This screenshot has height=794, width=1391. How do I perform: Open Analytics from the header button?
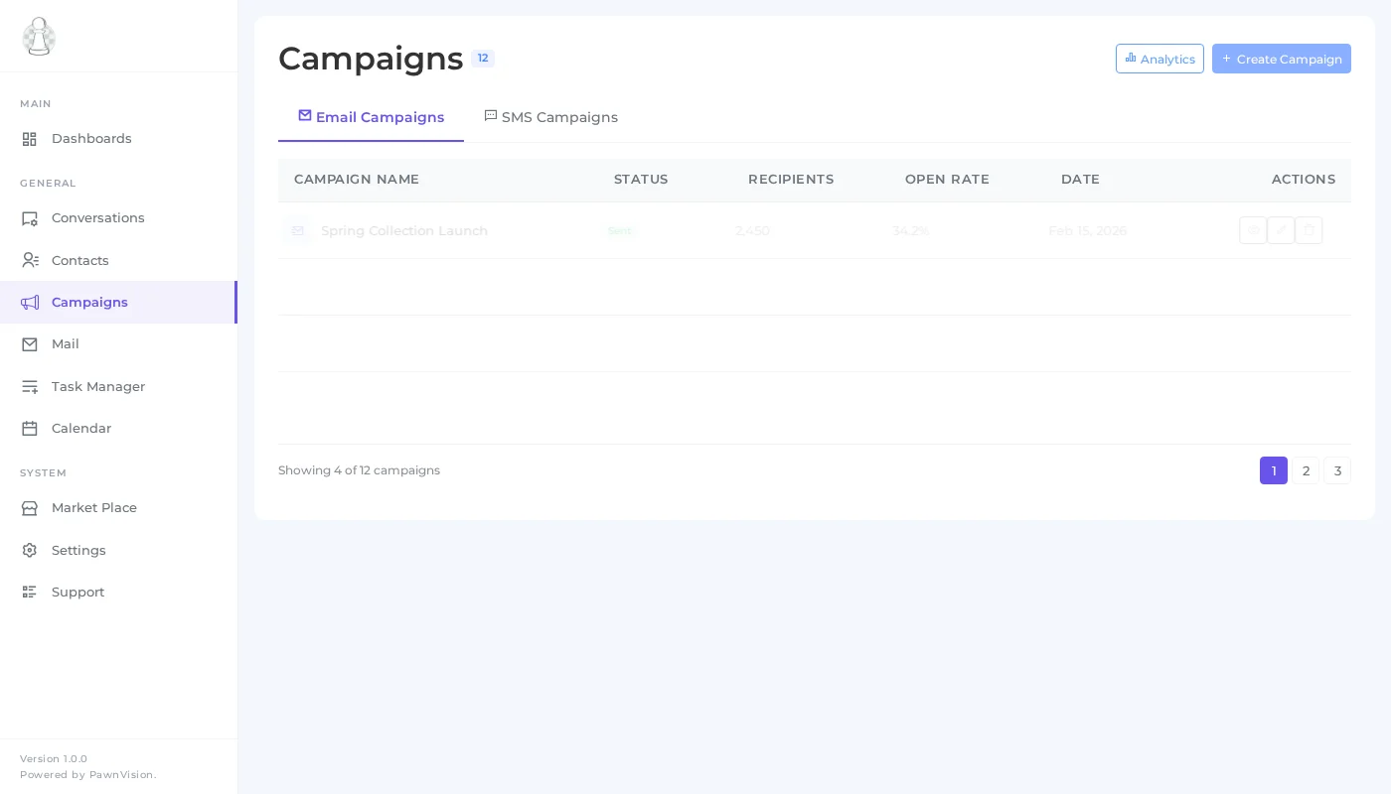point(1159,59)
